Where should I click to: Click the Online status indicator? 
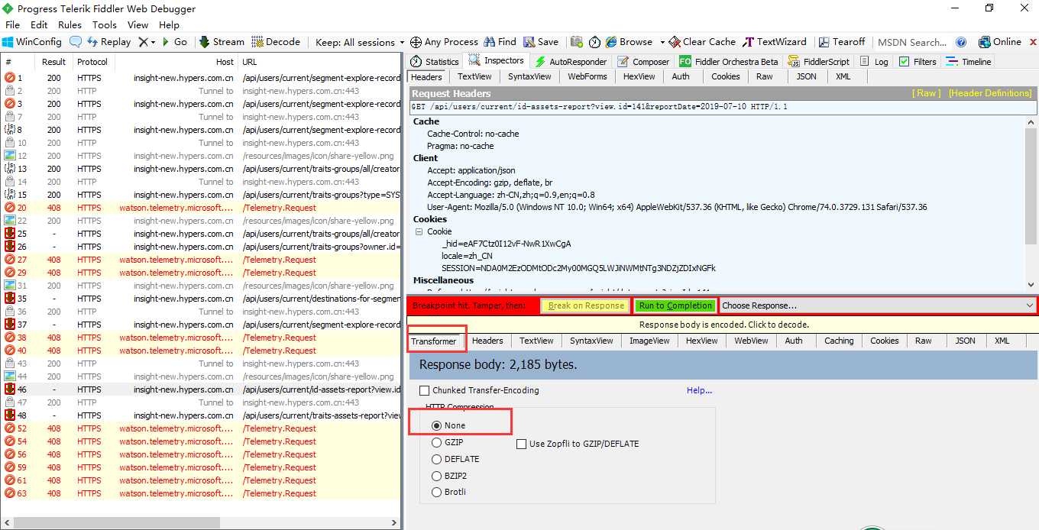(x=999, y=42)
